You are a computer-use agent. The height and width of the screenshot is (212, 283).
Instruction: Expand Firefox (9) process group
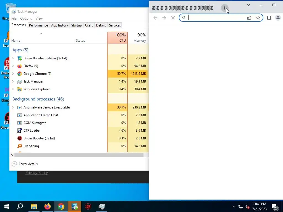(x=13, y=66)
